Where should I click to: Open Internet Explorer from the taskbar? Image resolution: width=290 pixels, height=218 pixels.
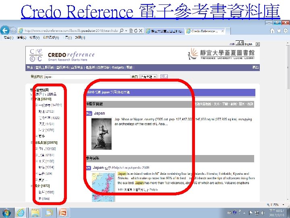21,213
